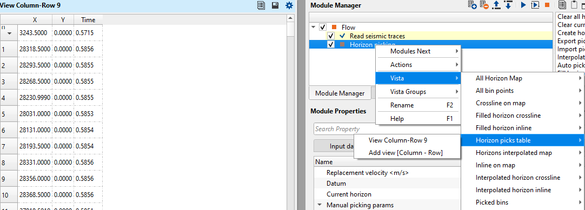The height and width of the screenshot is (210, 585).
Task: Select Horizon picks table menu entry
Action: click(523, 140)
